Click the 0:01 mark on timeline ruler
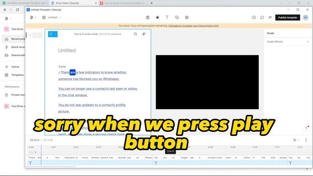The image size is (313, 176). pyautogui.click(x=53, y=147)
